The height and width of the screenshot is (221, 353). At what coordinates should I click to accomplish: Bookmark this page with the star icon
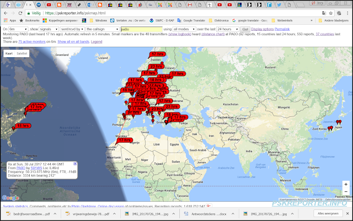coord(331,13)
